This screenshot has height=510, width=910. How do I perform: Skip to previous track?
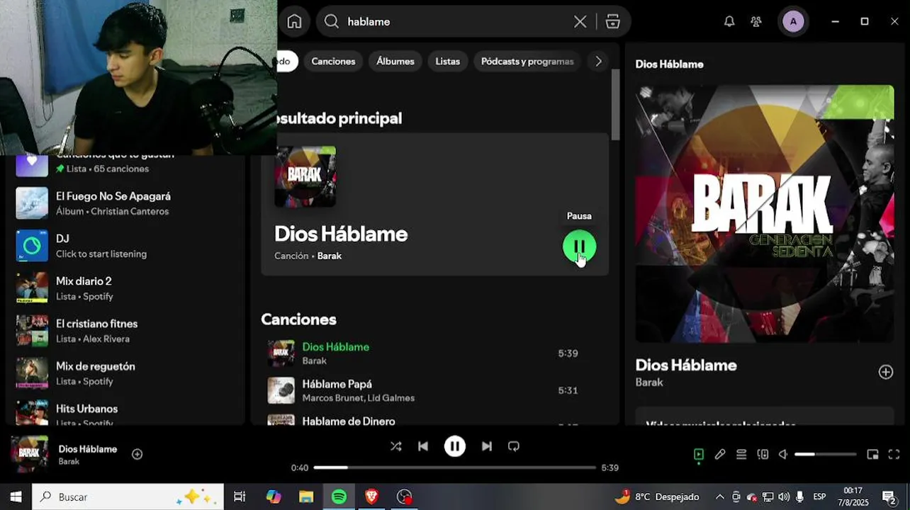click(423, 446)
